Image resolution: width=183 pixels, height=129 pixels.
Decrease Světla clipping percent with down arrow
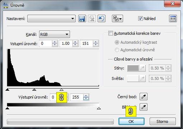[x=168, y=80]
